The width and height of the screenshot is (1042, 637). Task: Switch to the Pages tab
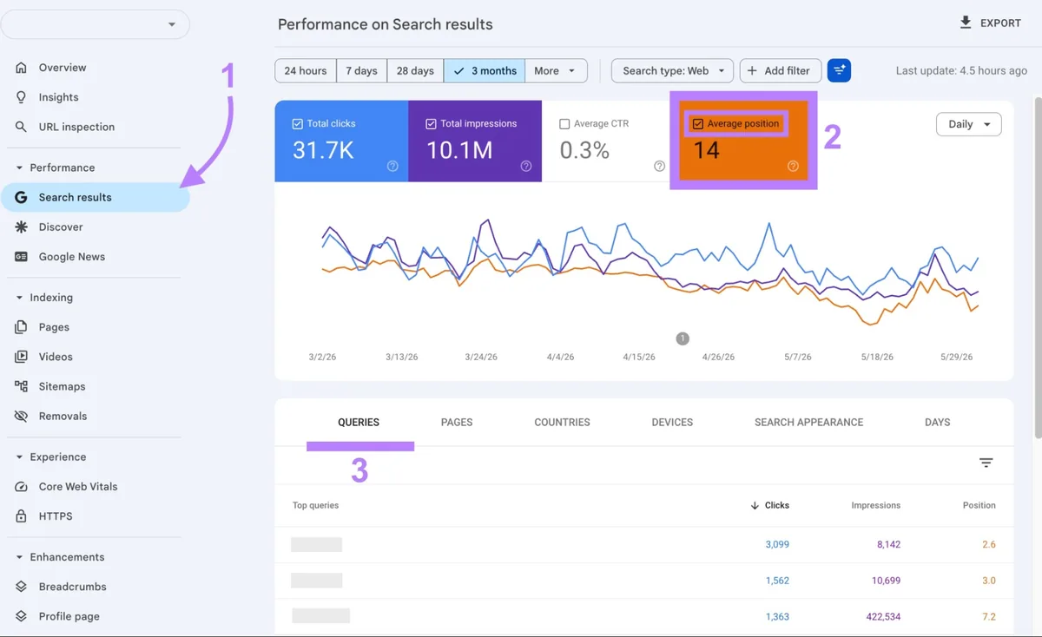457,423
